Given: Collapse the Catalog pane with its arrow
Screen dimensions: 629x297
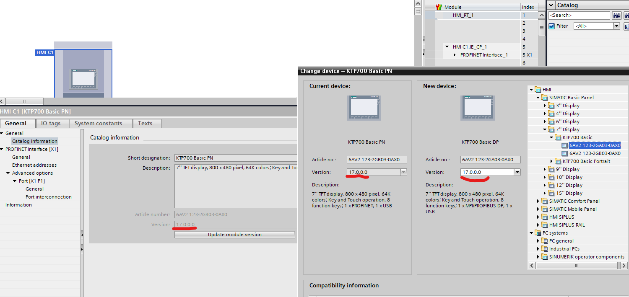Looking at the screenshot, I should pos(551,5).
